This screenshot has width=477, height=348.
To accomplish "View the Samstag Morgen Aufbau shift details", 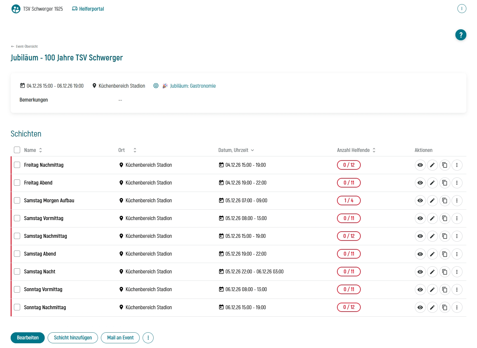I will pos(420,201).
